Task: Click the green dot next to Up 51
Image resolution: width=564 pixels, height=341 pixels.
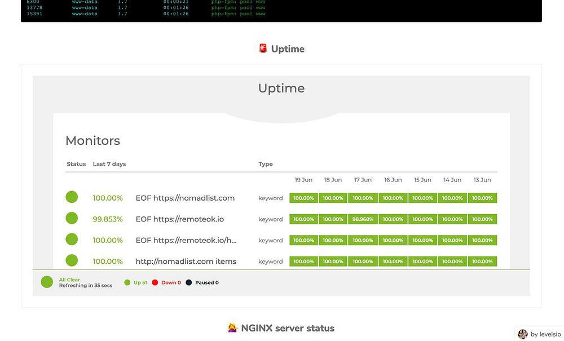Action: tap(127, 282)
